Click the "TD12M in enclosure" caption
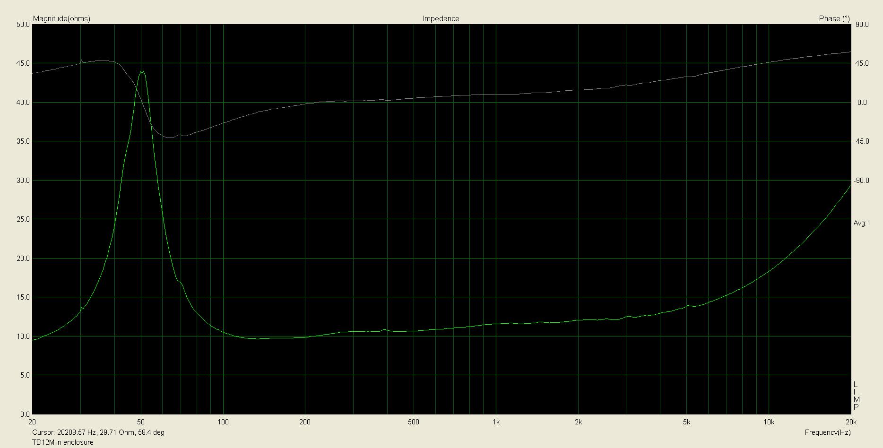883x448 pixels. (x=63, y=442)
